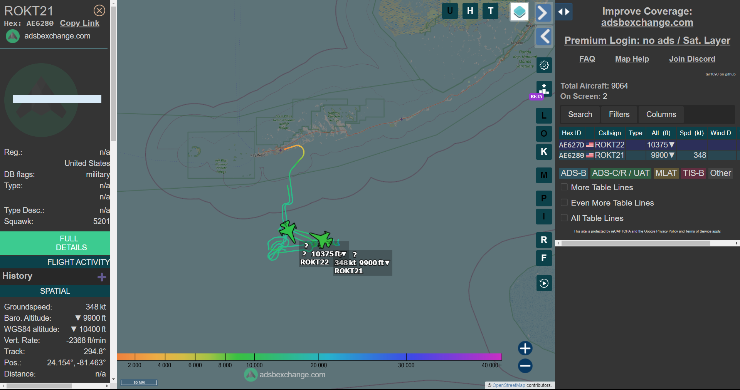Open tar1090 on github link
740x390 pixels.
click(x=720, y=74)
